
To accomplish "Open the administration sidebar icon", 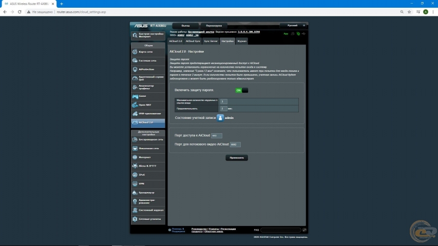I will pyautogui.click(x=135, y=201).
